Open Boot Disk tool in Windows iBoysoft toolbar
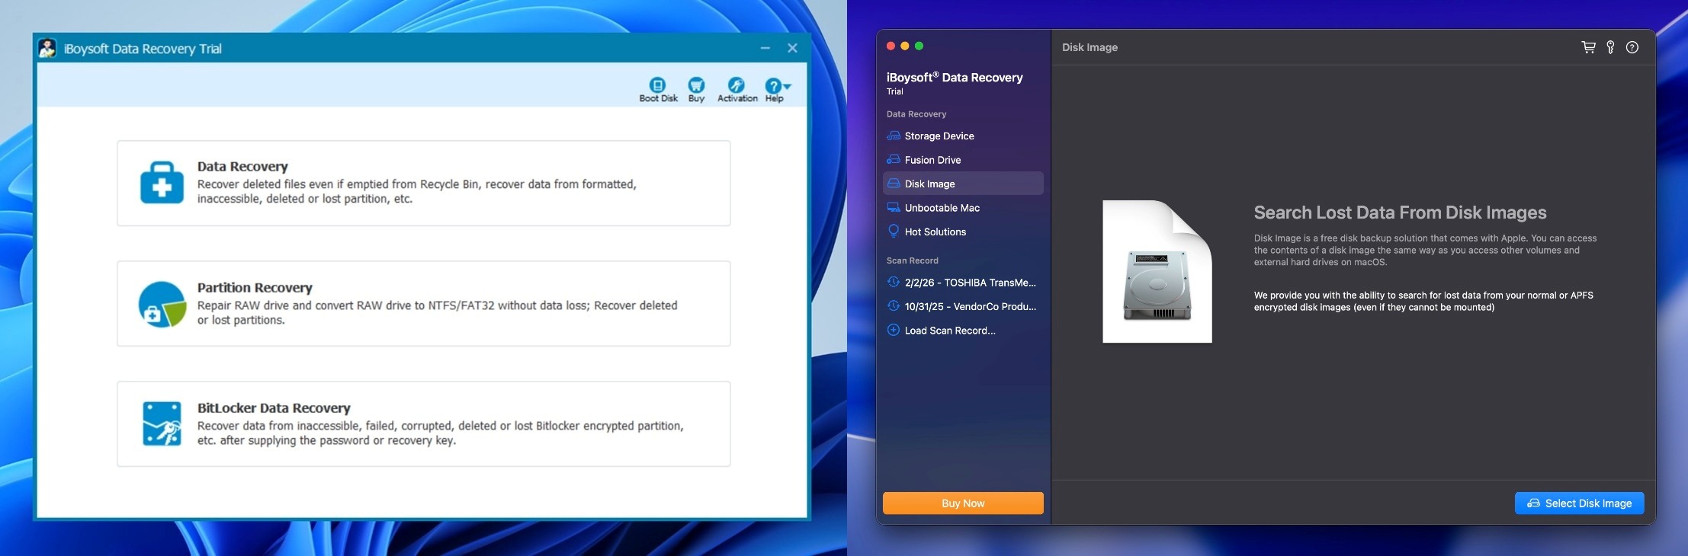1688x556 pixels. pos(658,89)
